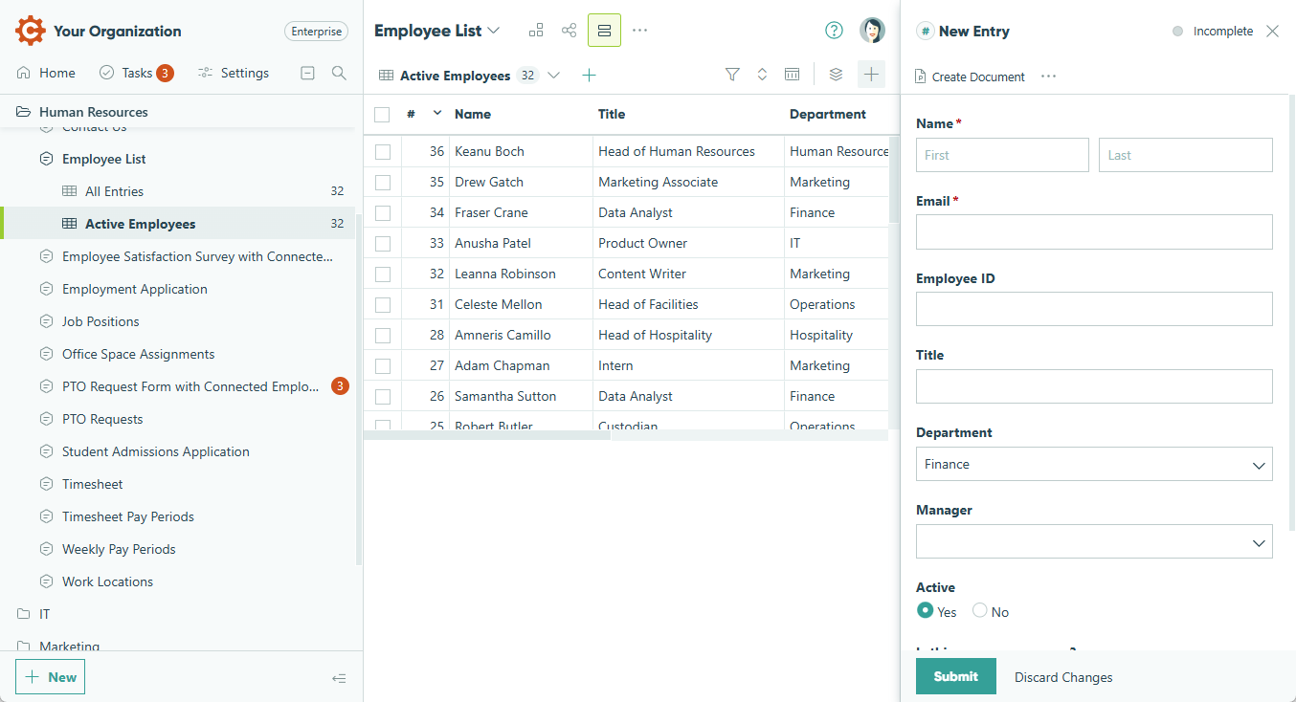Screen dimensions: 1296x702
Task: Click the Cognito Forms organization logo
Action: (x=30, y=31)
